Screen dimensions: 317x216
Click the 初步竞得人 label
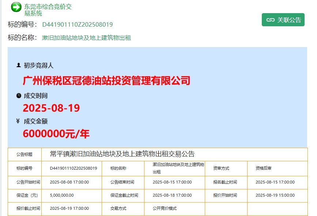tap(38, 65)
